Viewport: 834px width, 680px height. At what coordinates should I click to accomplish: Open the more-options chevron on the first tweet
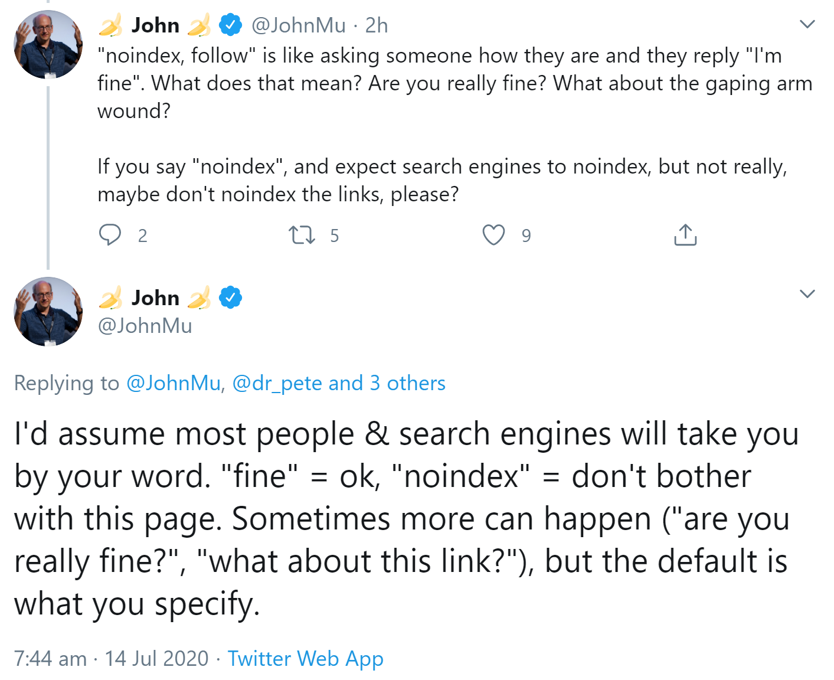click(807, 24)
